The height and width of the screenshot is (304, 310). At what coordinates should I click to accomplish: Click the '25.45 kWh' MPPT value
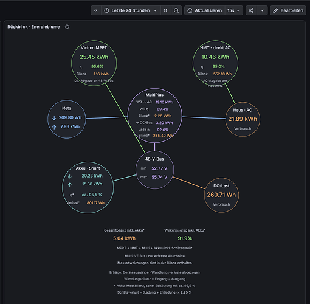click(94, 57)
